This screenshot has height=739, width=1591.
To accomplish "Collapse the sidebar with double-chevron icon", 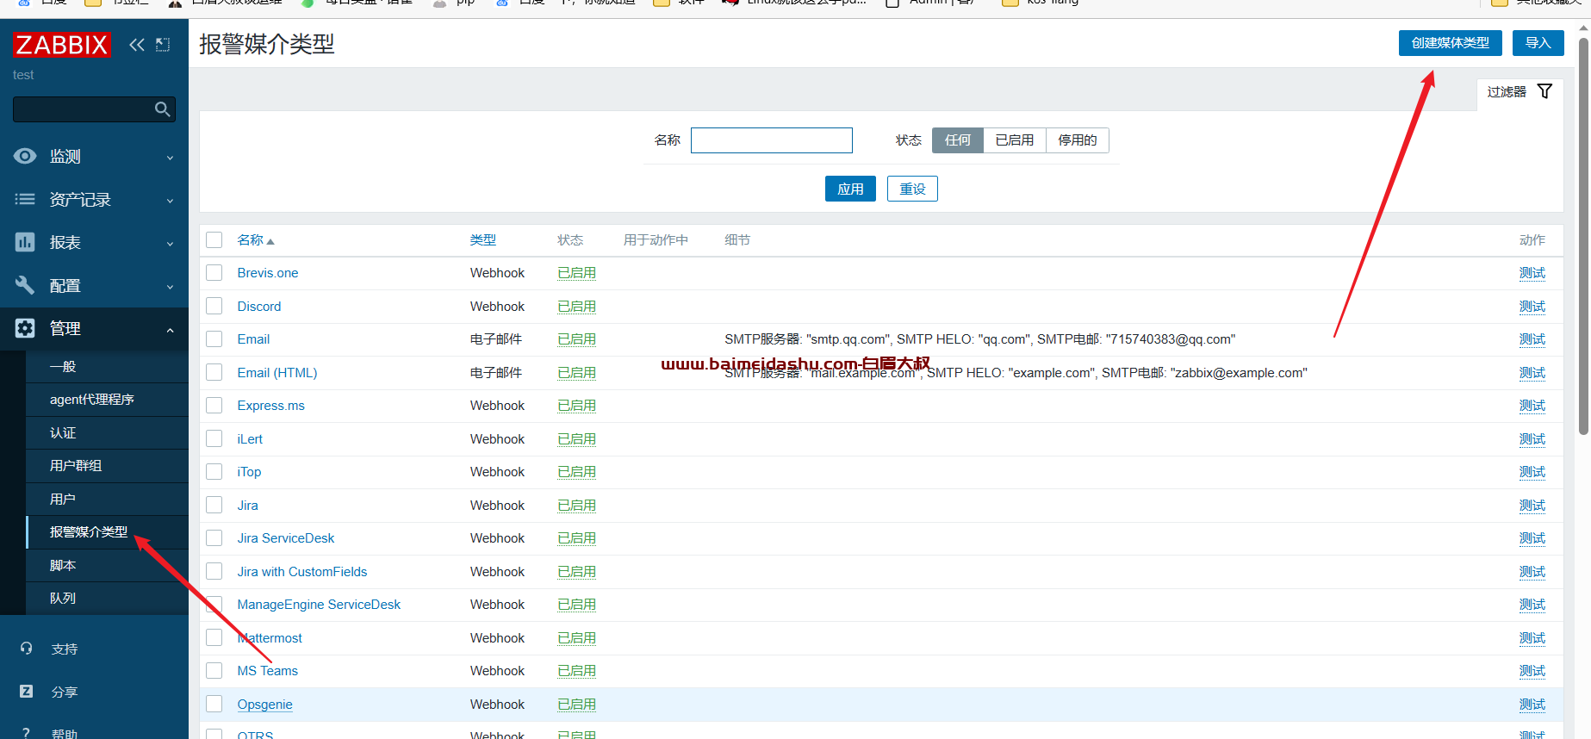I will [x=137, y=45].
